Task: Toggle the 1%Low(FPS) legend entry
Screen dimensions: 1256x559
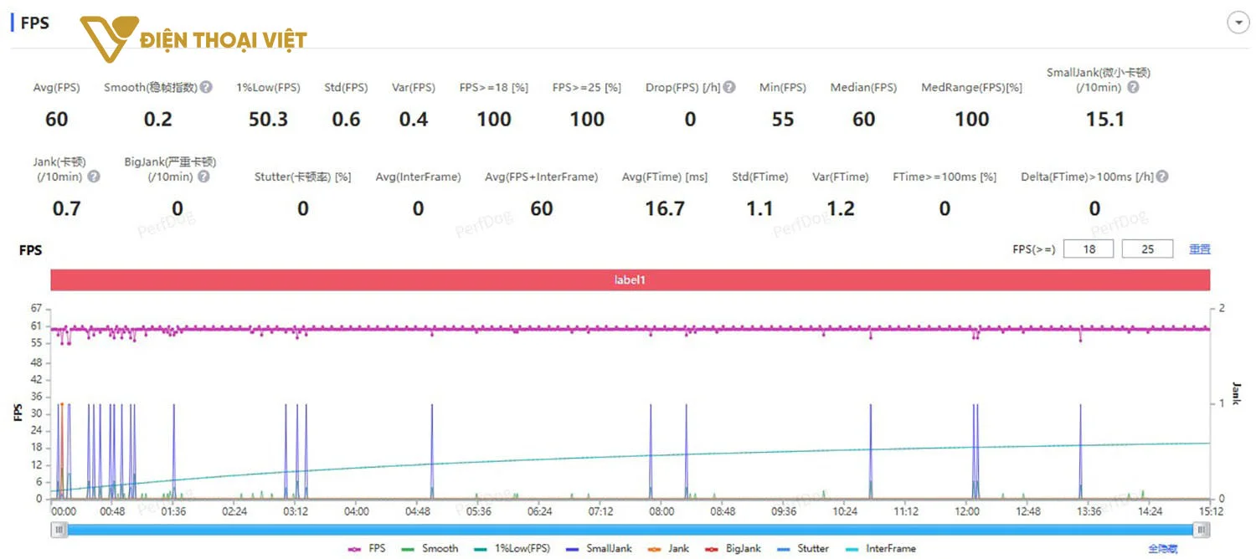Action: click(512, 548)
